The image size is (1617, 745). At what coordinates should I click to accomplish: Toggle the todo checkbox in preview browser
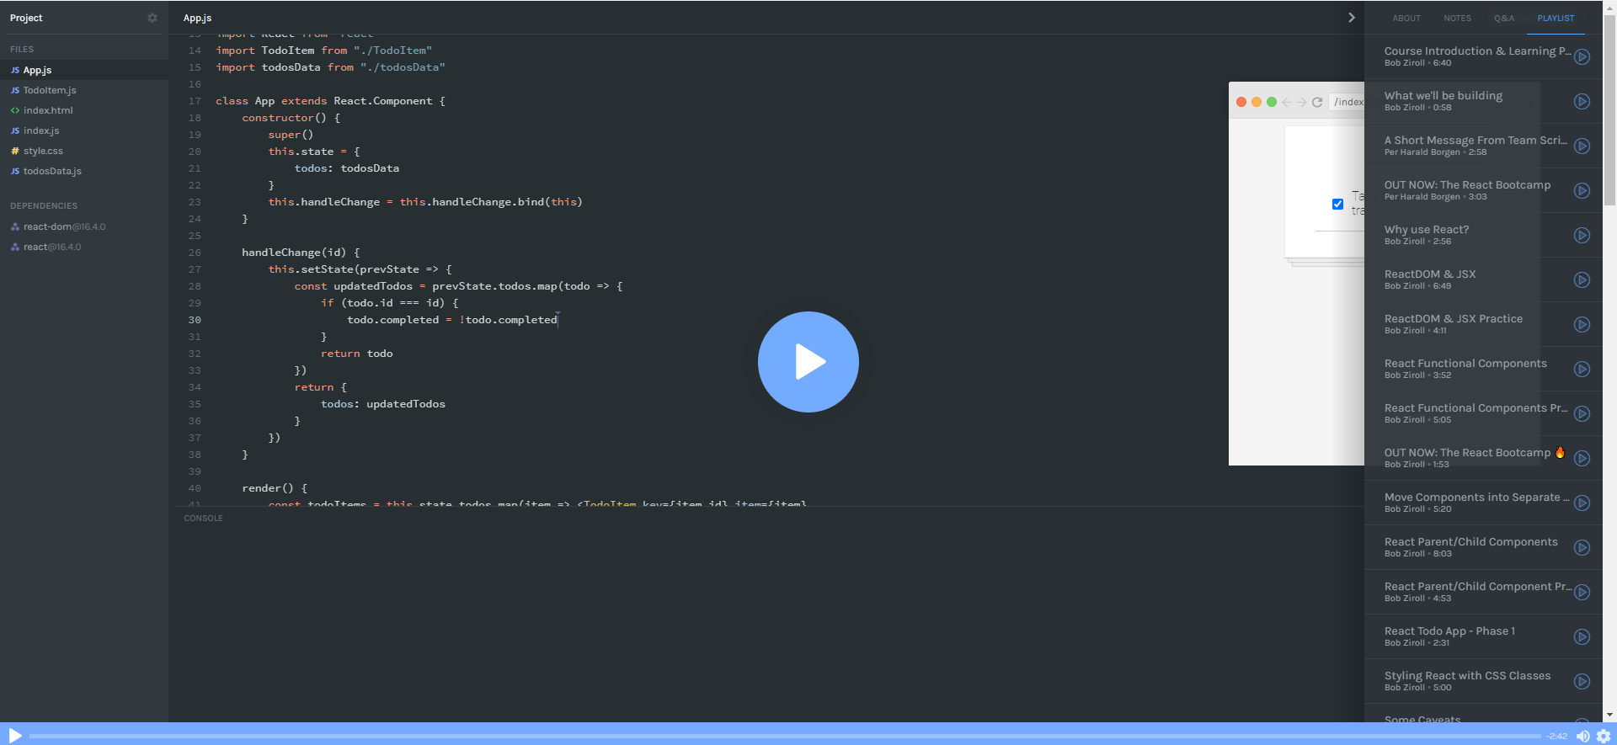click(x=1337, y=204)
